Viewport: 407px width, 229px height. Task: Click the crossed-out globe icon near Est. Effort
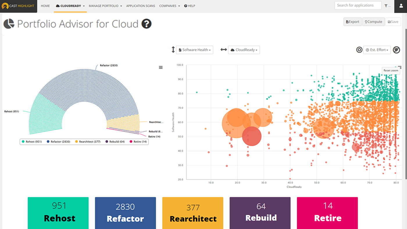[x=396, y=50]
